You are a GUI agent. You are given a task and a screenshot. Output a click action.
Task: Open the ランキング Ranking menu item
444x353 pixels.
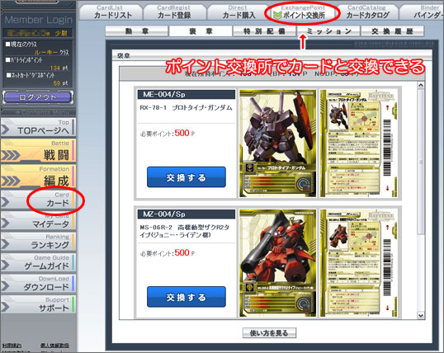(38, 242)
